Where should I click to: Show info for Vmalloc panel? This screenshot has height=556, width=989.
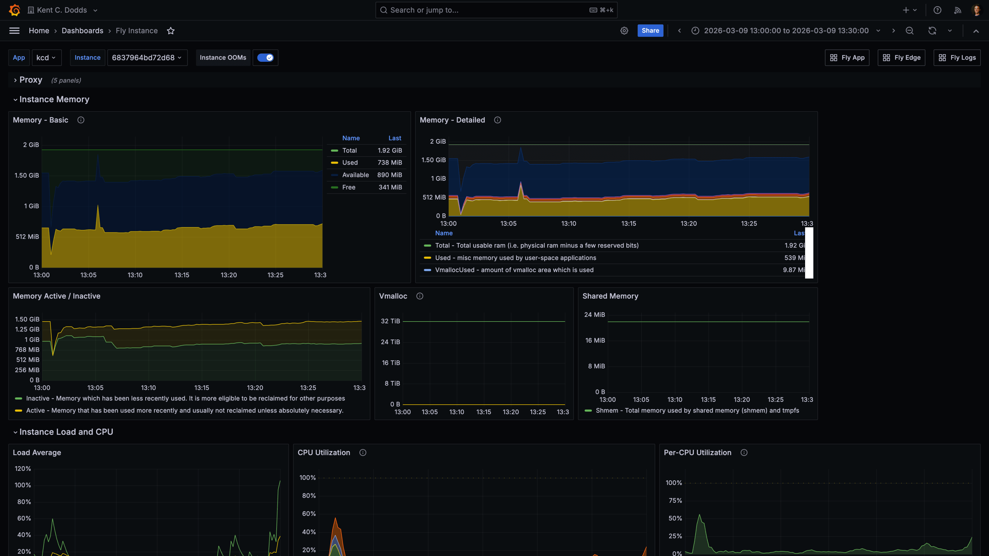pyautogui.click(x=420, y=296)
